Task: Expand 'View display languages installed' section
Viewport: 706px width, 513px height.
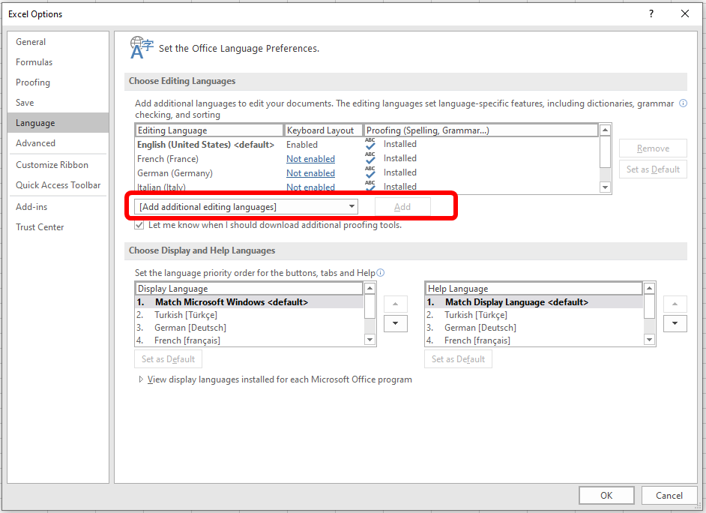Action: pos(141,379)
